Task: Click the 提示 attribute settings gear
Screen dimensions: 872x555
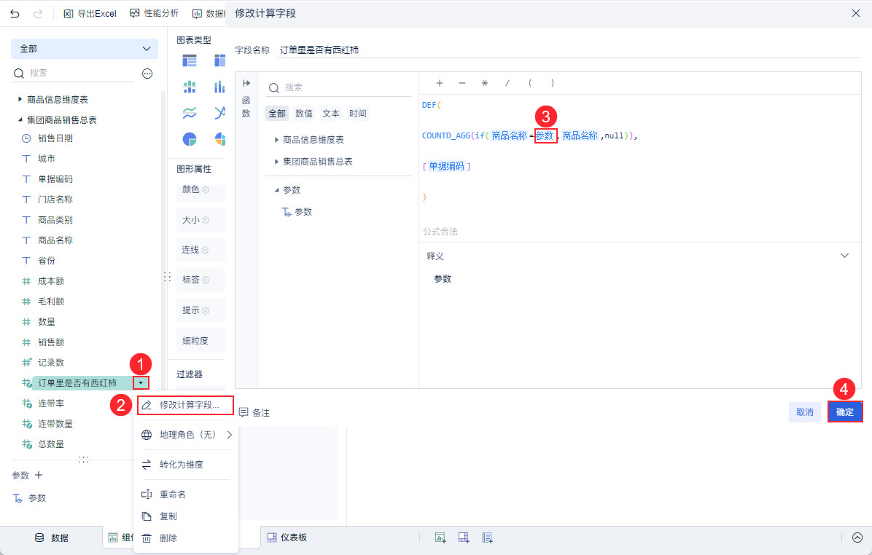Action: 205,310
